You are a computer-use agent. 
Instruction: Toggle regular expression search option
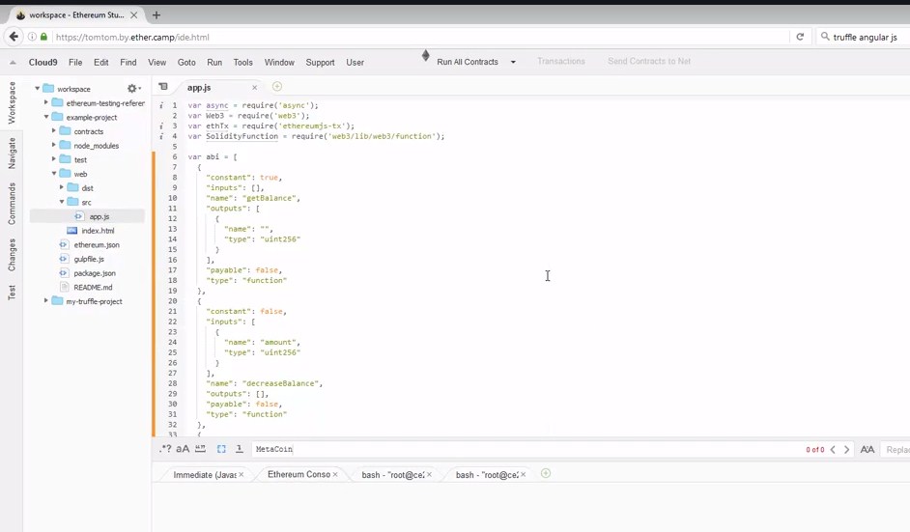click(165, 449)
